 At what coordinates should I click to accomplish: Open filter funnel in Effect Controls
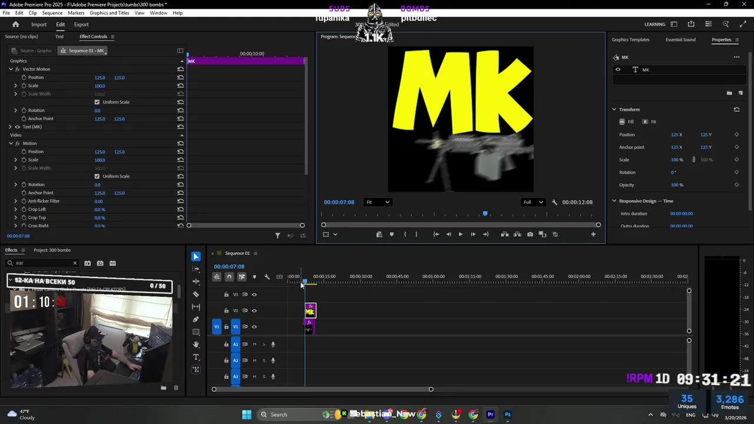click(277, 236)
